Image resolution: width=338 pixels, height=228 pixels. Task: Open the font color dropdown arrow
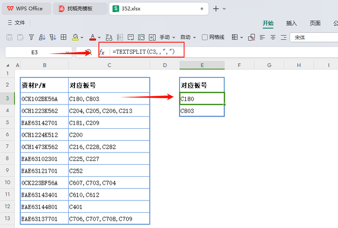tap(99, 37)
